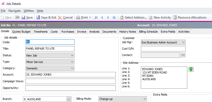Click the Site Address text box
Viewport: 212px width, 102px height.
(164, 78)
